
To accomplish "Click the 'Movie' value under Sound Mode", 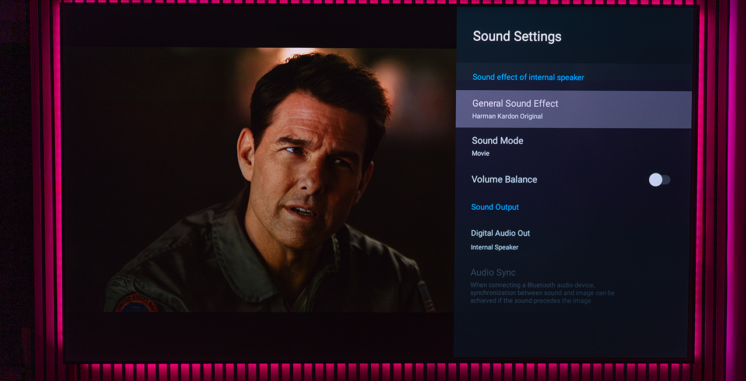I will pos(480,154).
